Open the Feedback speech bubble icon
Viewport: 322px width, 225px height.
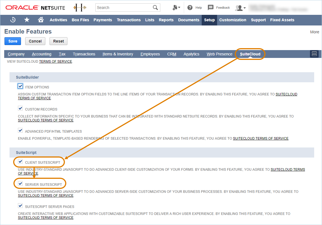(x=210, y=8)
